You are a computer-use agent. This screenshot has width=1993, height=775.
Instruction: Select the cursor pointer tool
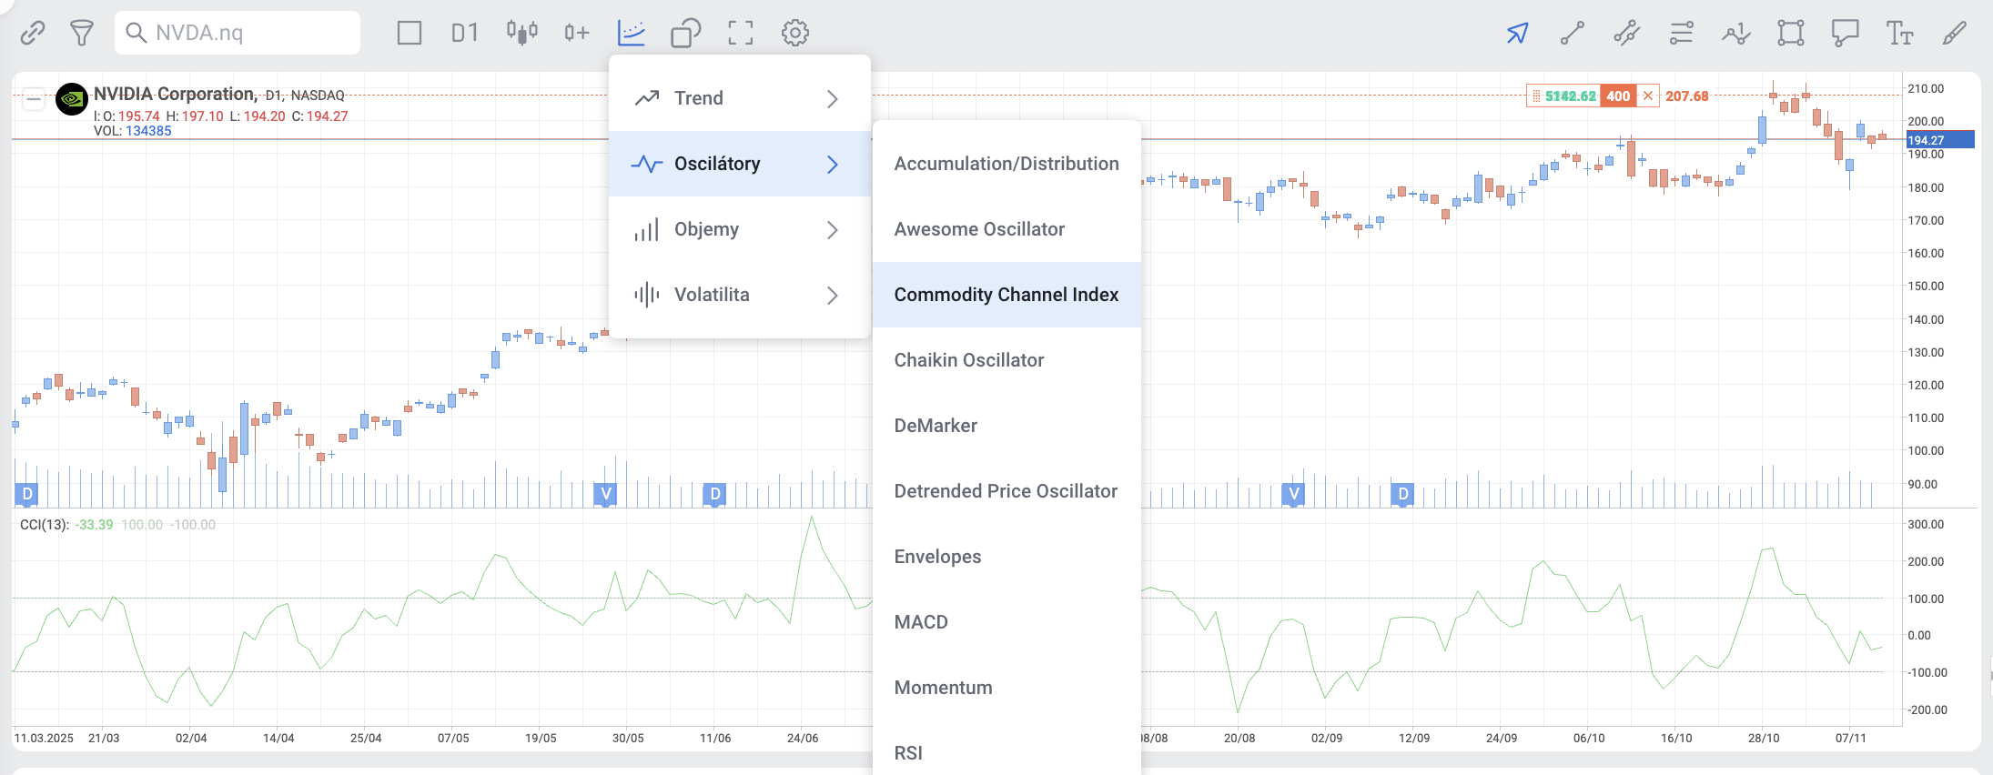click(x=1517, y=34)
